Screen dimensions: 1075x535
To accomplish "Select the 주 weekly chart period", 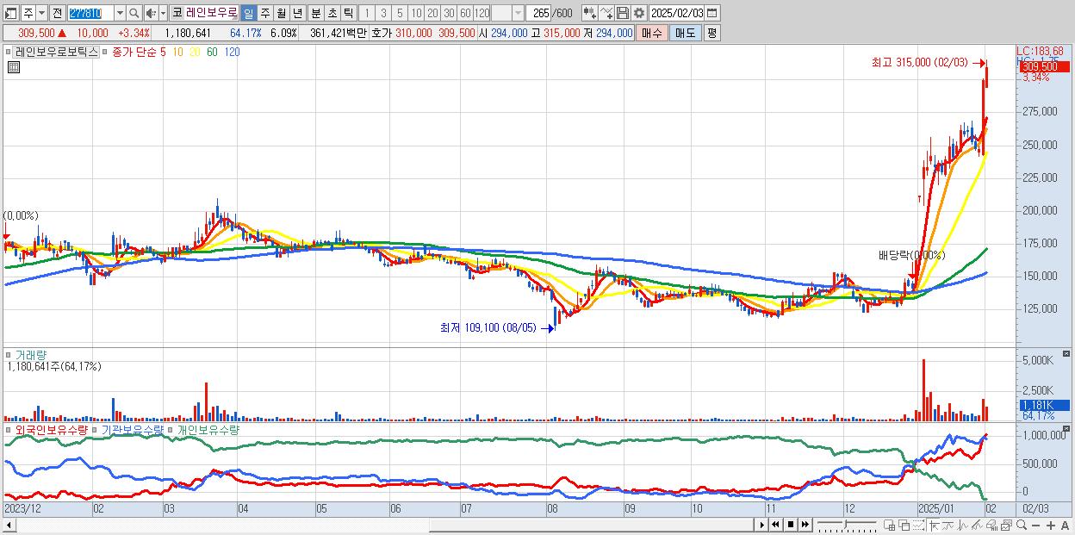I will point(264,13).
